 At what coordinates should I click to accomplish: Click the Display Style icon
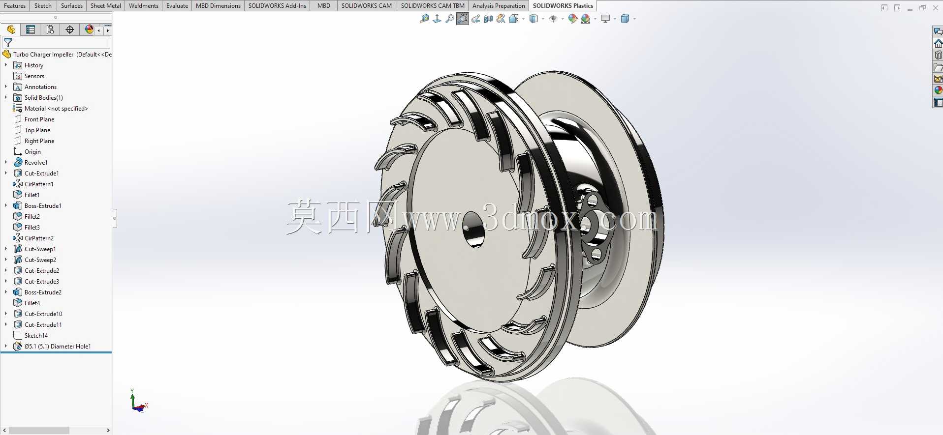click(534, 19)
